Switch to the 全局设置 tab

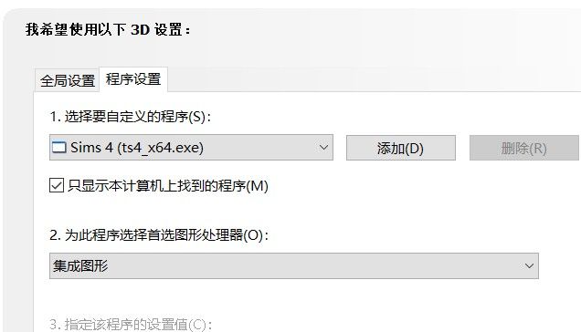pyautogui.click(x=68, y=80)
